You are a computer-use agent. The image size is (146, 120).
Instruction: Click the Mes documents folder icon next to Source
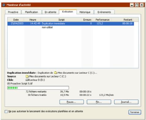pyautogui.click(x=27, y=76)
